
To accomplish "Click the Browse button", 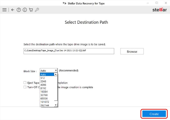I will pos(132,51).
